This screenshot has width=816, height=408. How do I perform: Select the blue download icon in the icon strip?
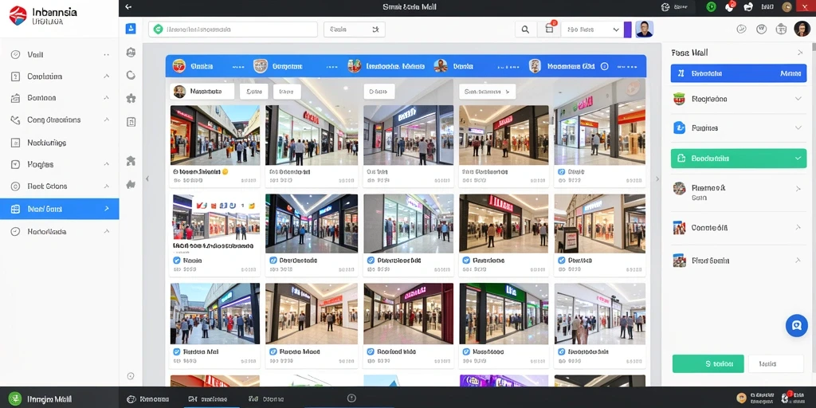tap(131, 29)
